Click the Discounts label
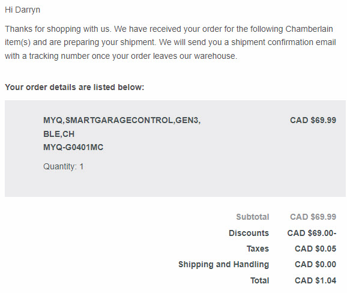Viewport: 347px width, 293px height. point(249,233)
